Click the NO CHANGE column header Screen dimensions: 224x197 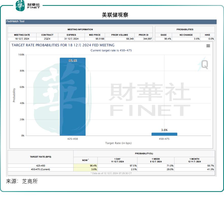click(x=186, y=35)
